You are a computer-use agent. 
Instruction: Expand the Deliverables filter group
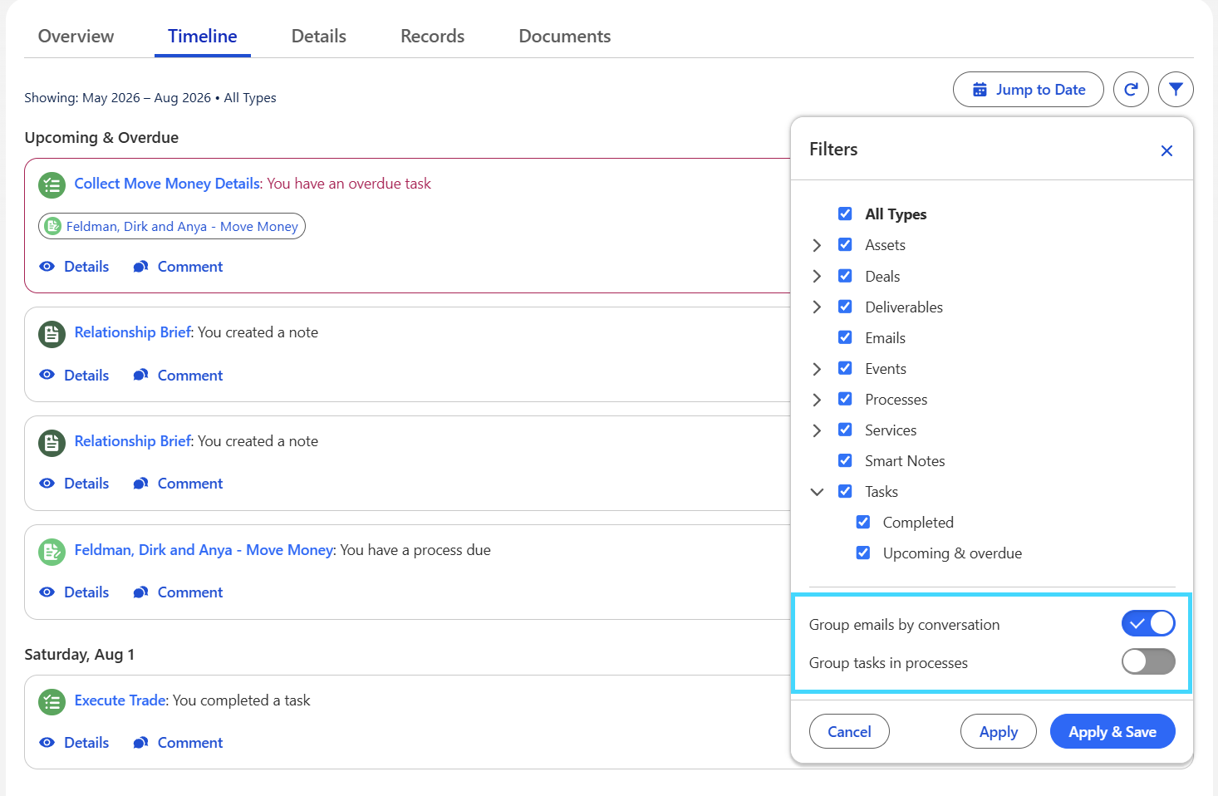(817, 307)
